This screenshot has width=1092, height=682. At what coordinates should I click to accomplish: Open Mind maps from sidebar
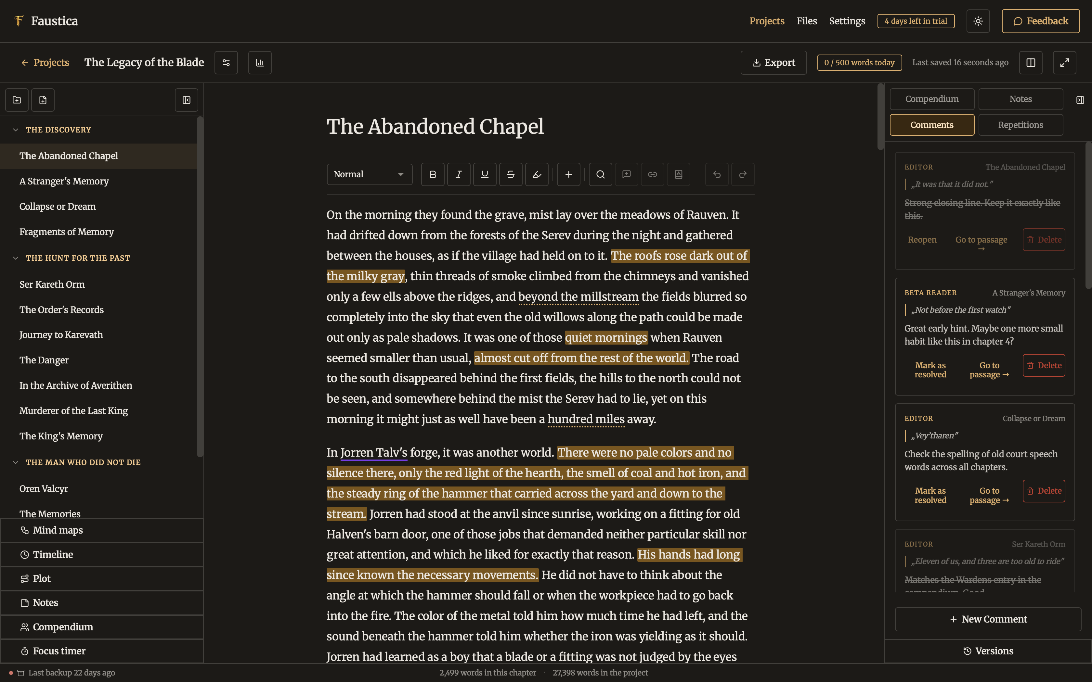pos(102,530)
